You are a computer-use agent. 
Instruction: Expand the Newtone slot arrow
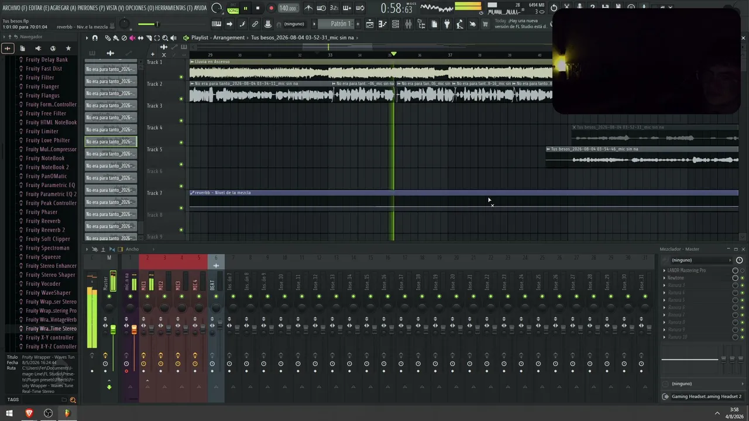[664, 278]
